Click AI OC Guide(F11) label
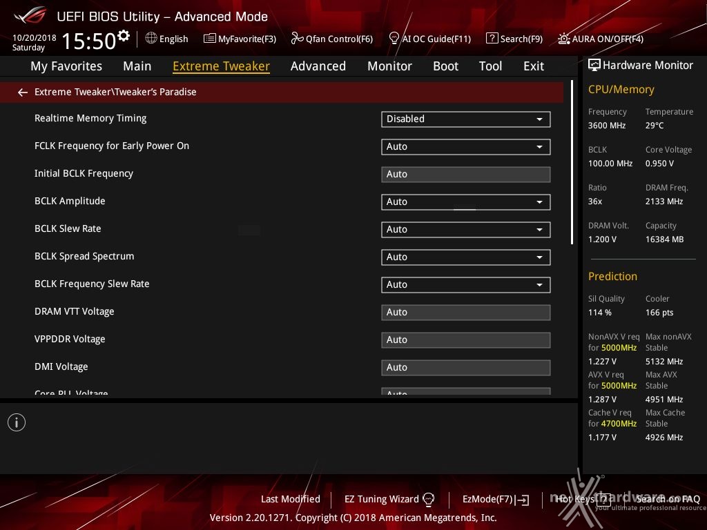 point(436,39)
